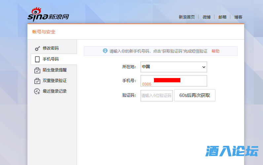Click the clock icon beside 最近登录记录

(37, 91)
